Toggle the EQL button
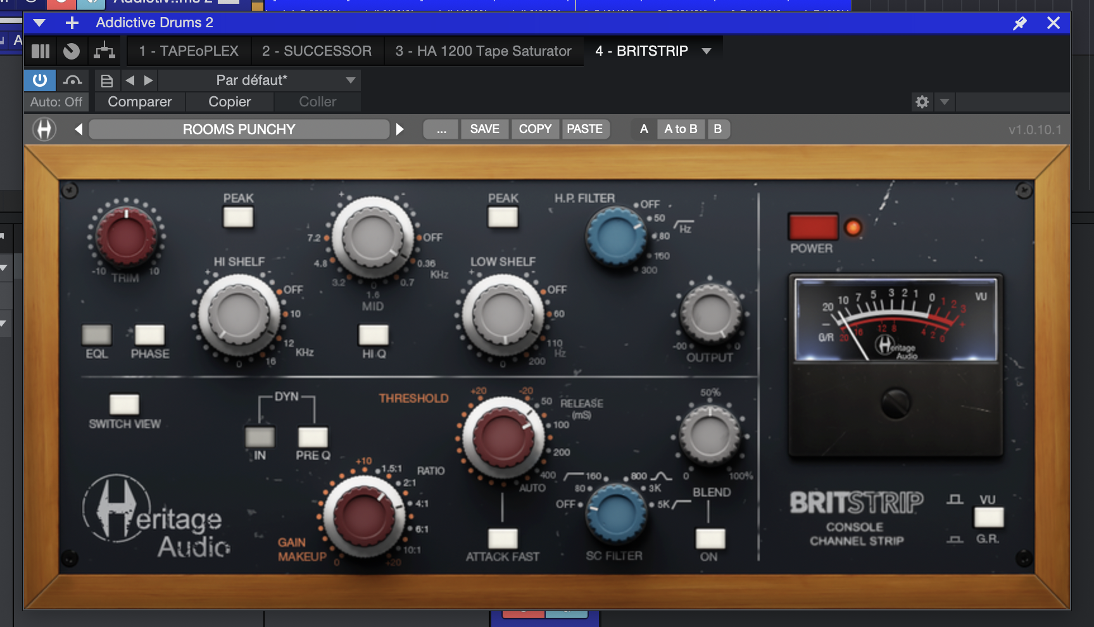Viewport: 1094px width, 627px height. [97, 334]
